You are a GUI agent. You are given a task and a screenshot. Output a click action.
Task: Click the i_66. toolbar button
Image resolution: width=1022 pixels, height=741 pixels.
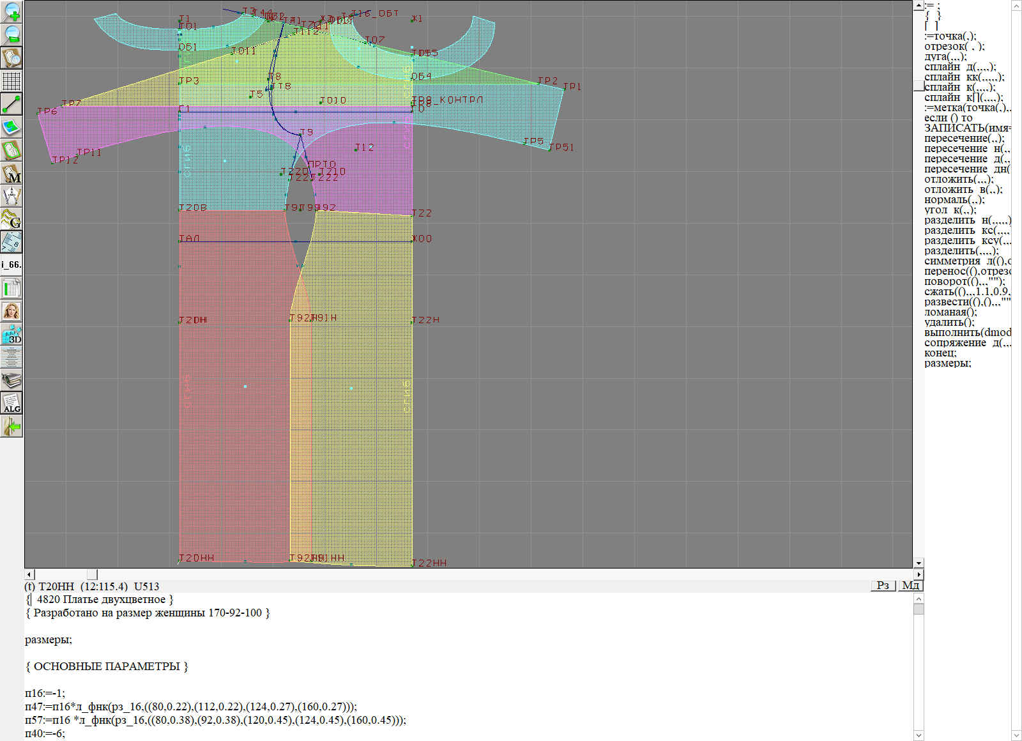pos(11,264)
